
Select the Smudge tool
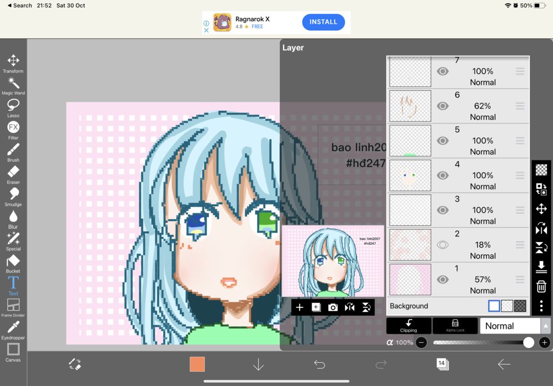coord(13,198)
